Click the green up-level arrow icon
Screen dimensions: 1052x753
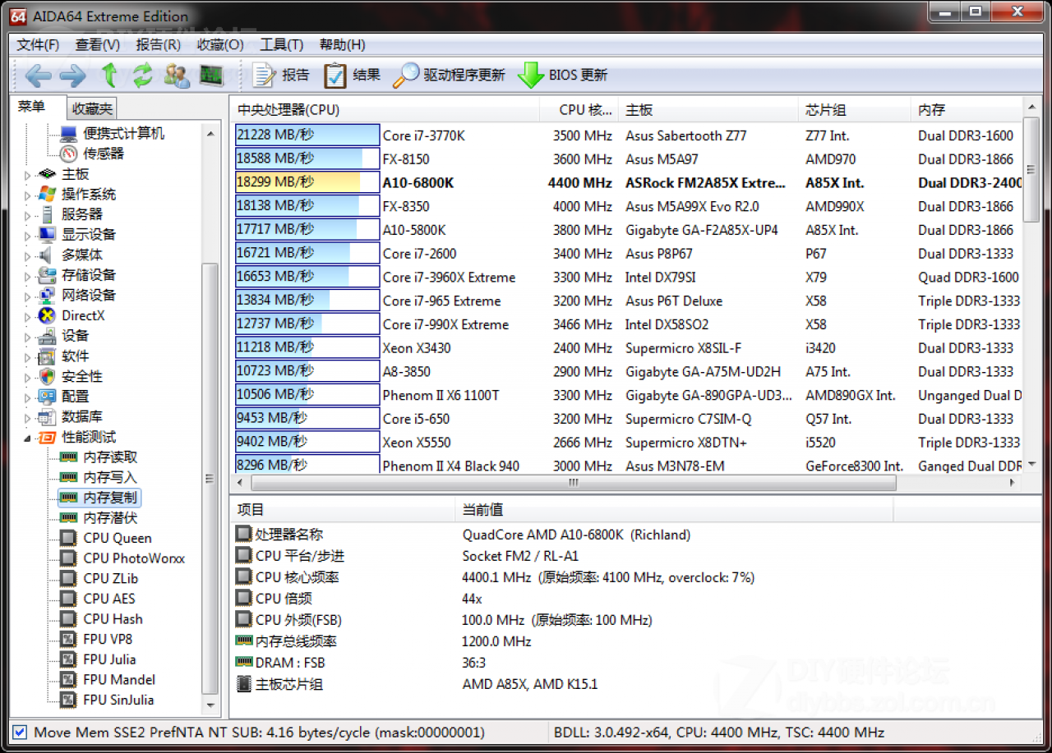(x=109, y=76)
